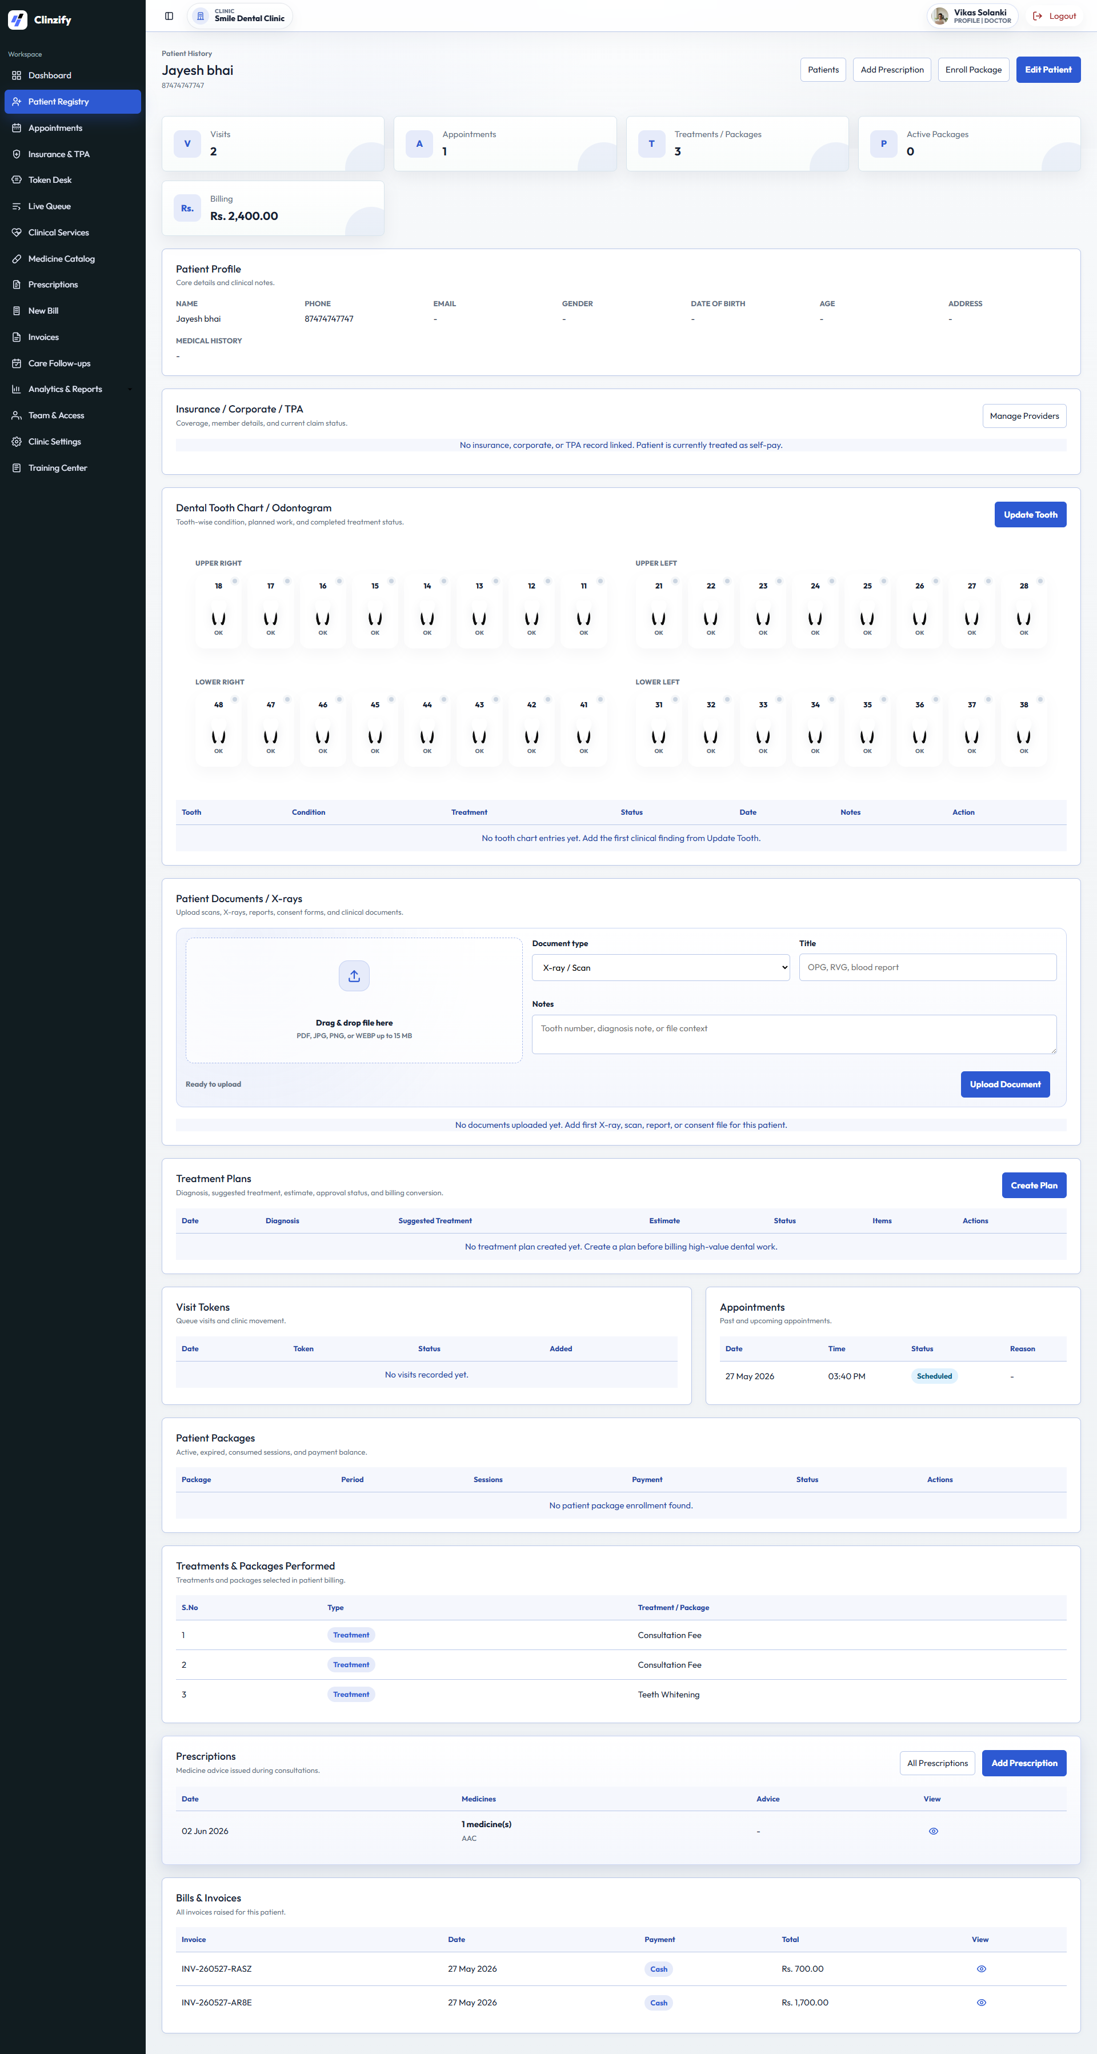The width and height of the screenshot is (1097, 2054).
Task: Go to Appointments in sidebar
Action: [73, 129]
